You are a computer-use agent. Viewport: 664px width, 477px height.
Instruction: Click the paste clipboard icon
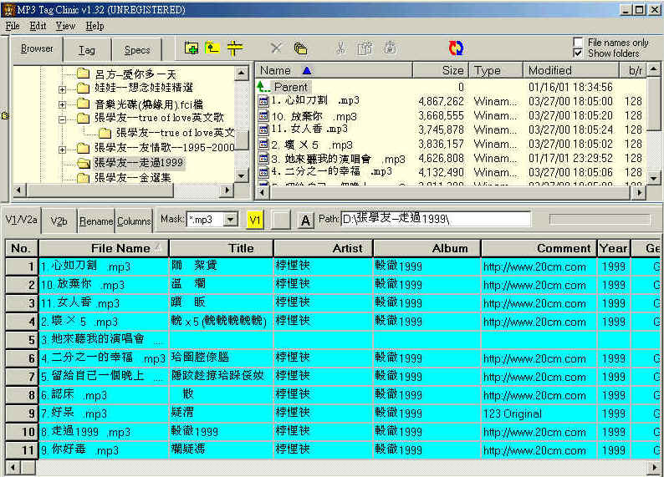(x=365, y=48)
